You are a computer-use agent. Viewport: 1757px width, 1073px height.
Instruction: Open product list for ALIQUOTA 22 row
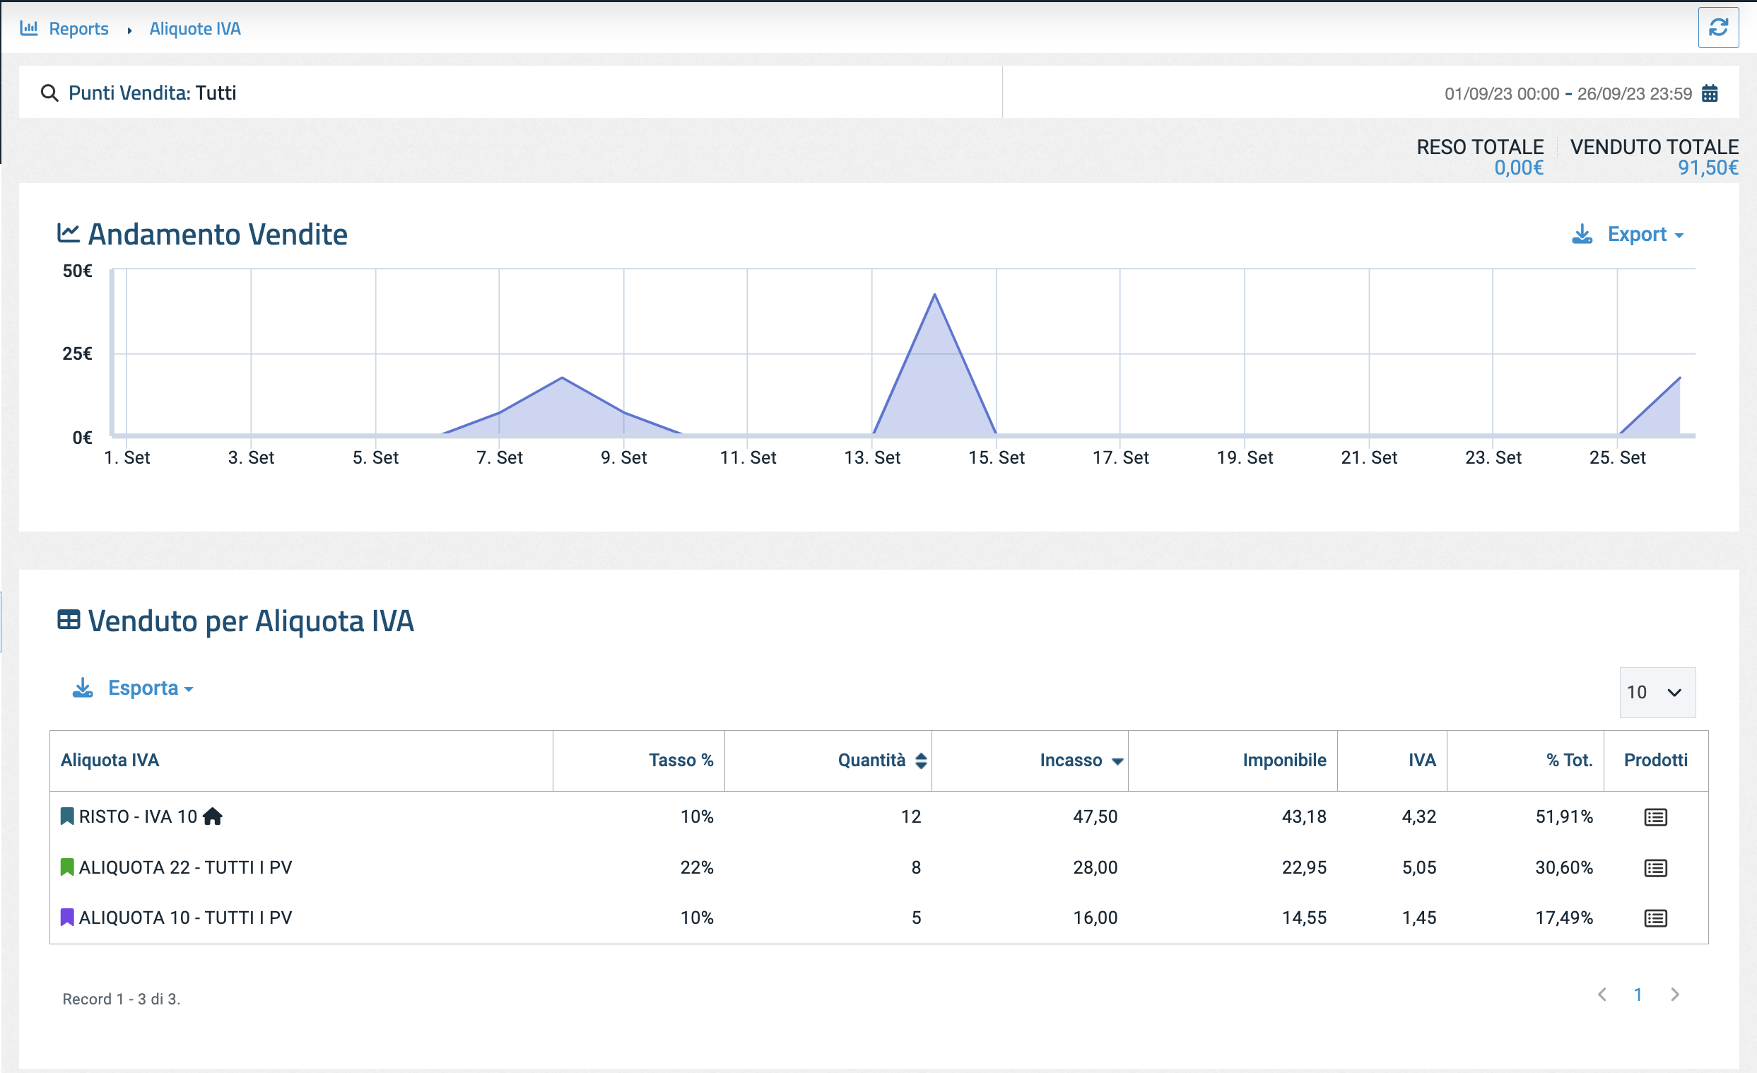tap(1655, 868)
